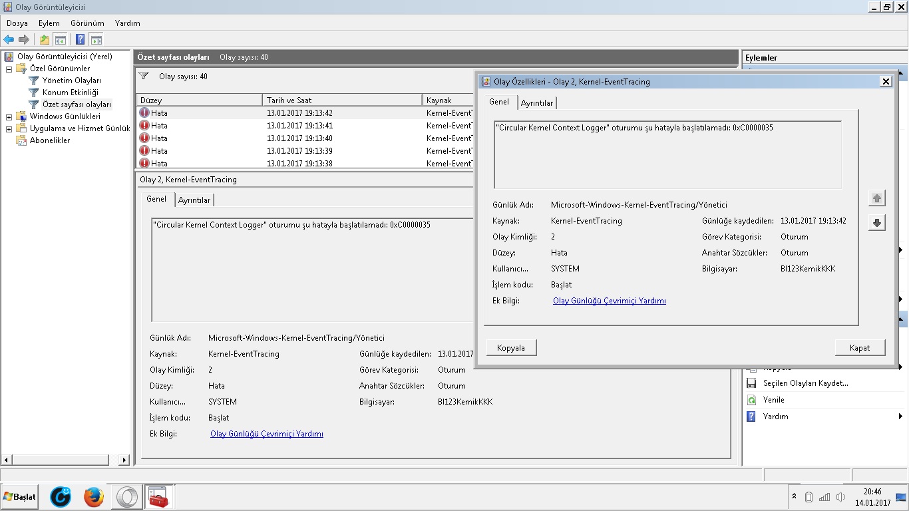Toggle the console tree pane toolbar icon
Screen dimensions: 909x511
tap(61, 40)
